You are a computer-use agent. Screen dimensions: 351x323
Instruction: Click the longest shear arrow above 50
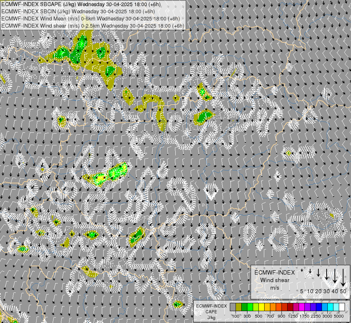click(343, 278)
